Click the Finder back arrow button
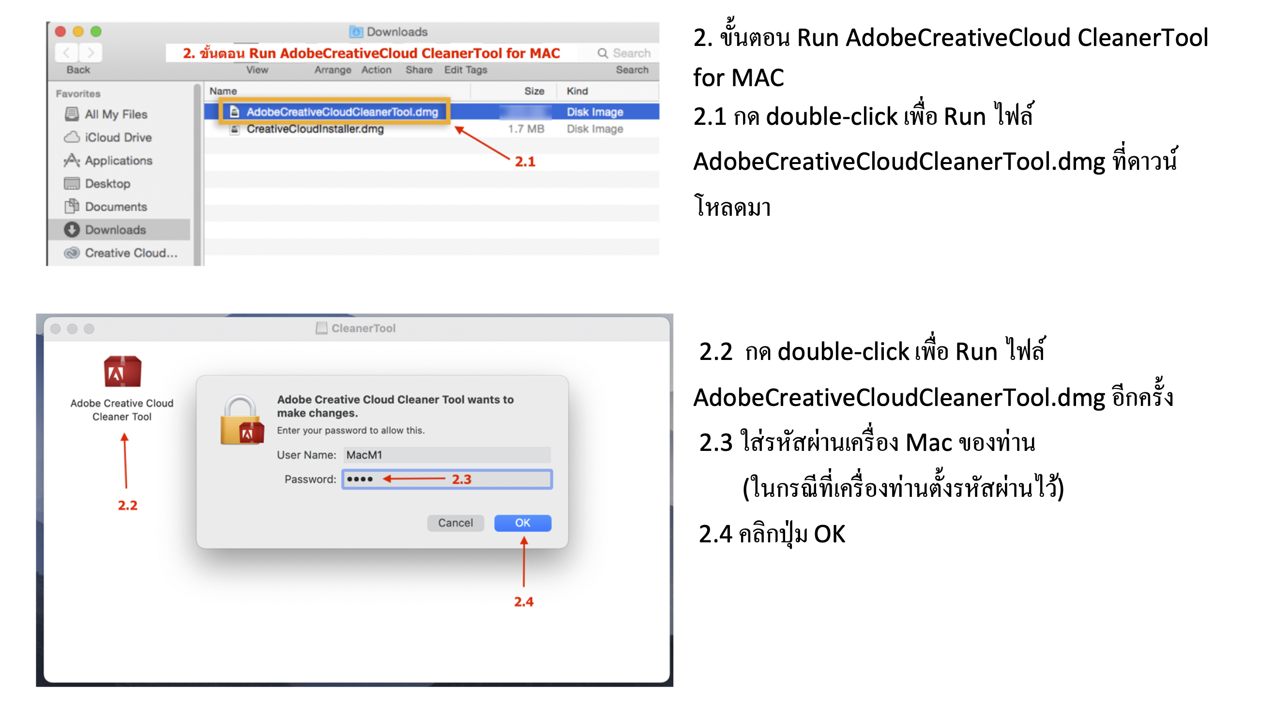 point(67,53)
